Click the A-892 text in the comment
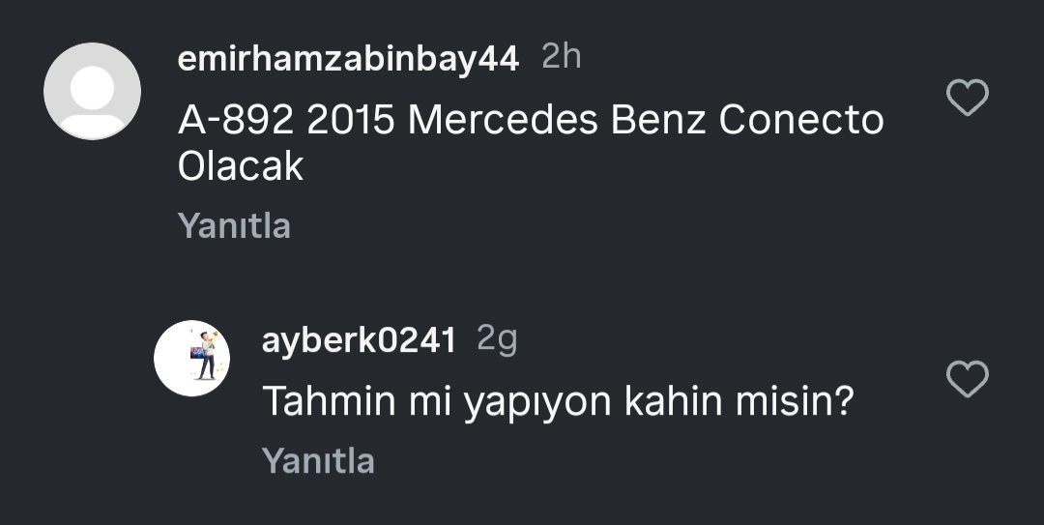The image size is (1044, 525). [236, 121]
